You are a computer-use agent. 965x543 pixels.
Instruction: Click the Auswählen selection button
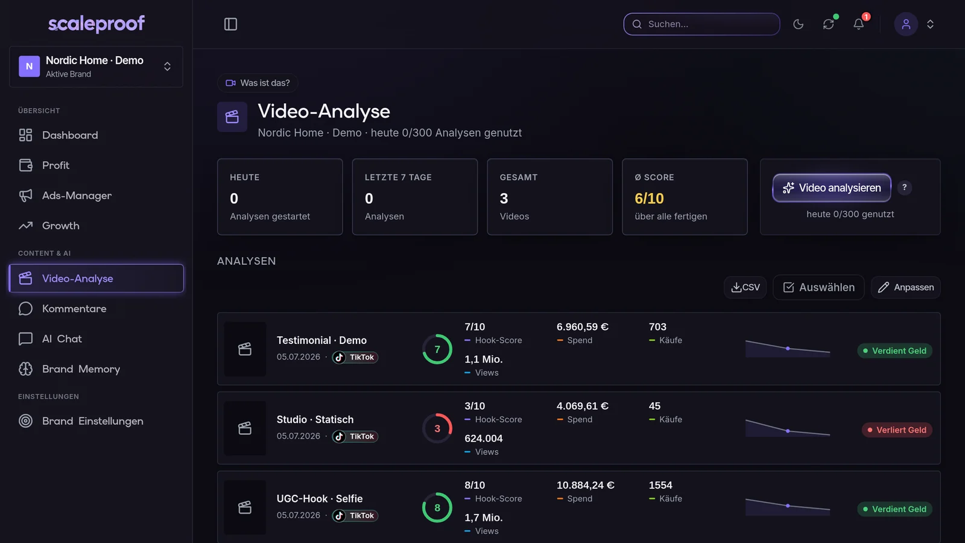click(x=818, y=287)
